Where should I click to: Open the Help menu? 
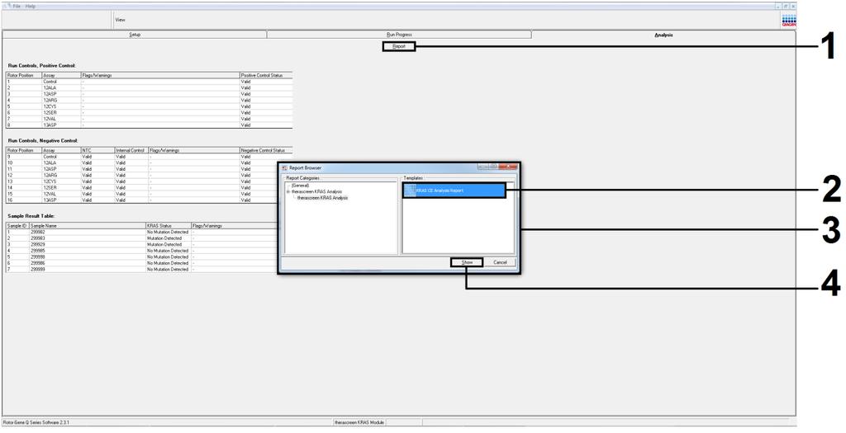tap(31, 6)
